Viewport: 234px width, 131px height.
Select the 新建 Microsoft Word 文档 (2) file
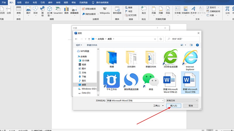click(170, 81)
